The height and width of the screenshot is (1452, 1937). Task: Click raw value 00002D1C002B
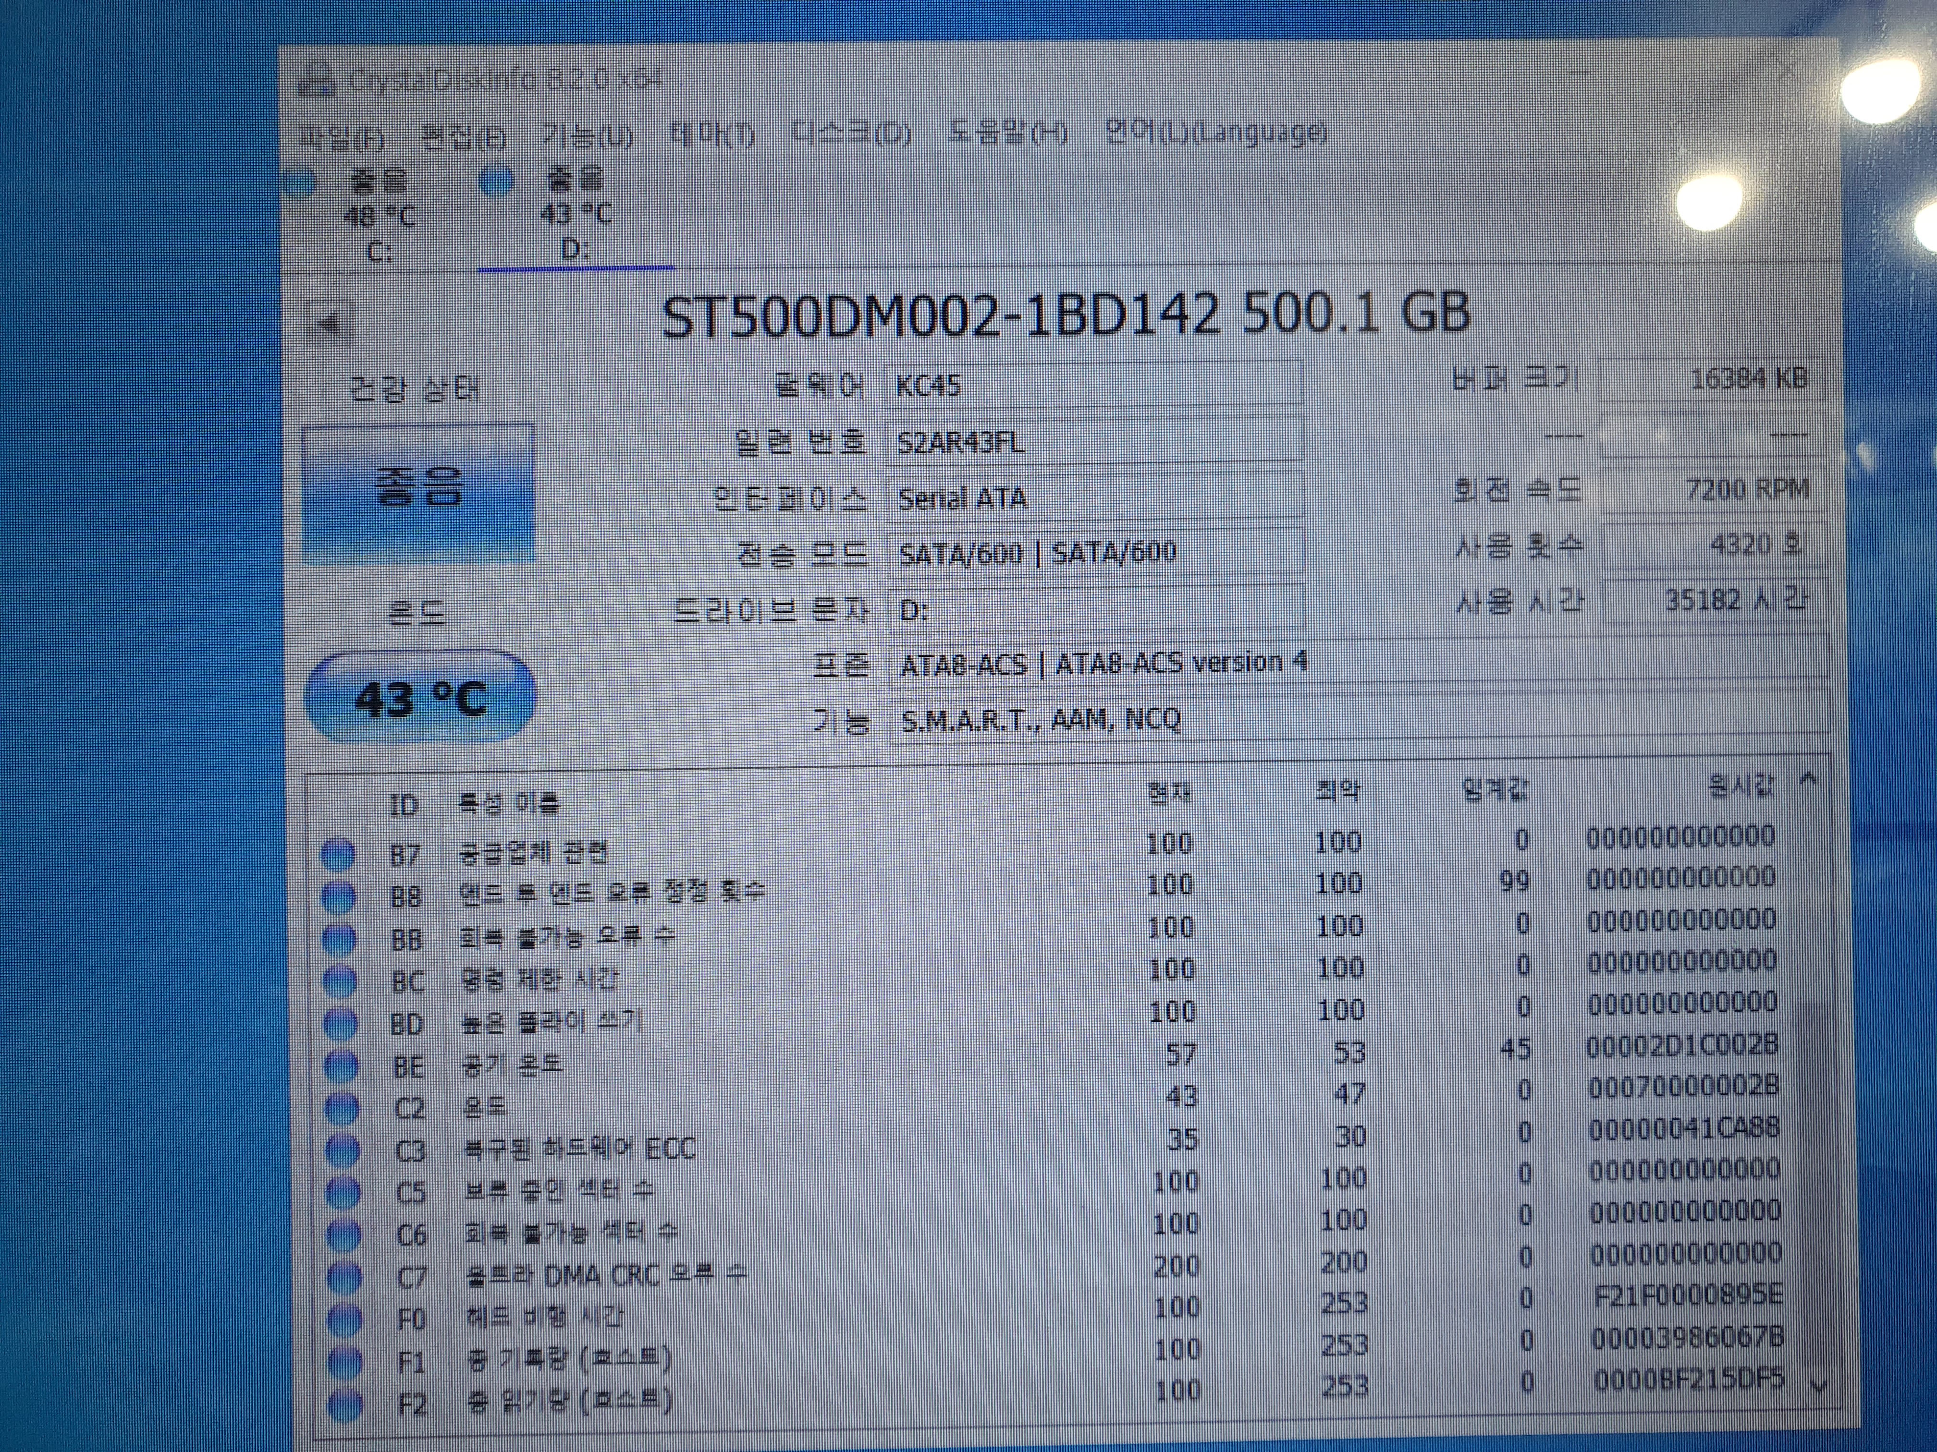1682,1047
